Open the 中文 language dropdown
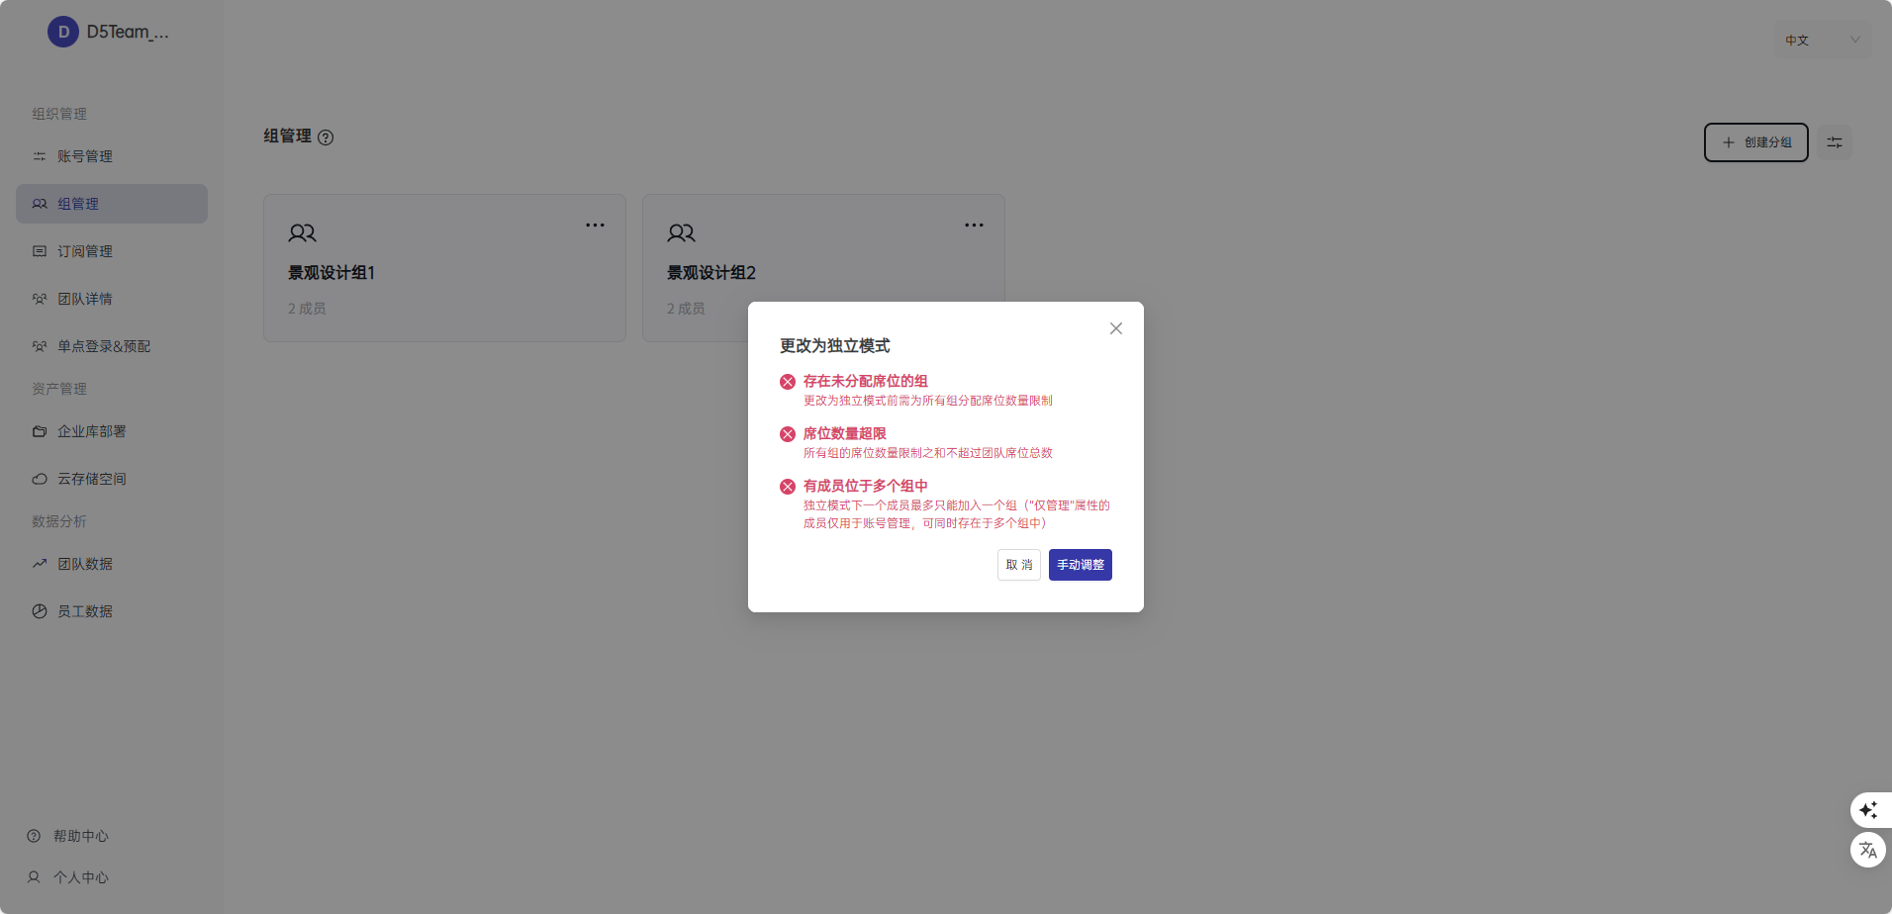Screen dimensions: 1892x914 (1821, 40)
